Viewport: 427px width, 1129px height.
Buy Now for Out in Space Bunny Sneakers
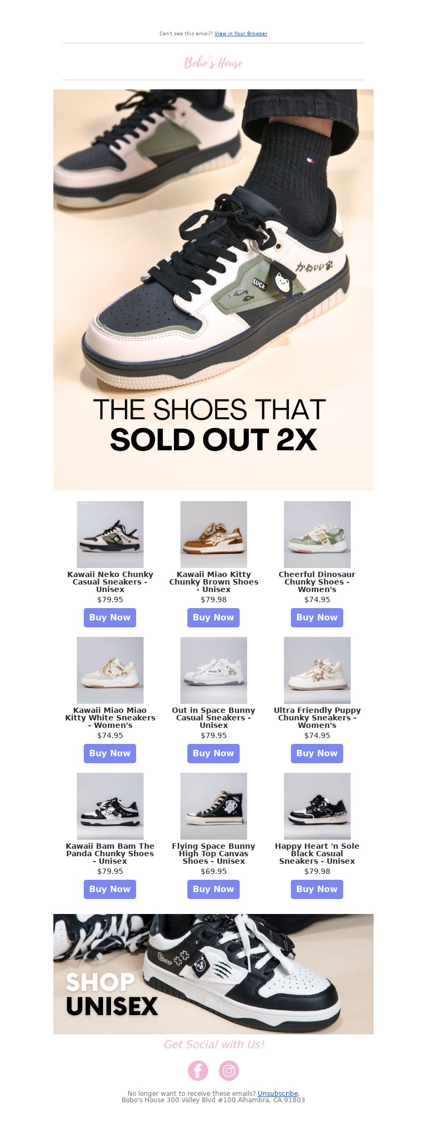tap(213, 754)
